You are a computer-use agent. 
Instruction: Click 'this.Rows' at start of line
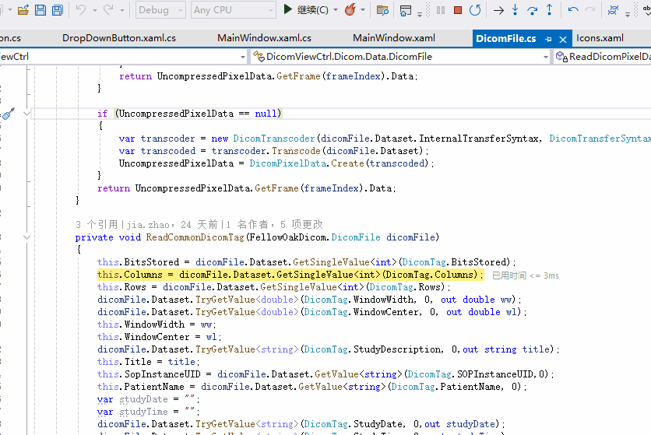pyautogui.click(x=121, y=287)
